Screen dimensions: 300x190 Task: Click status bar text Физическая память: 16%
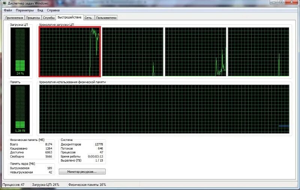(x=87, y=185)
